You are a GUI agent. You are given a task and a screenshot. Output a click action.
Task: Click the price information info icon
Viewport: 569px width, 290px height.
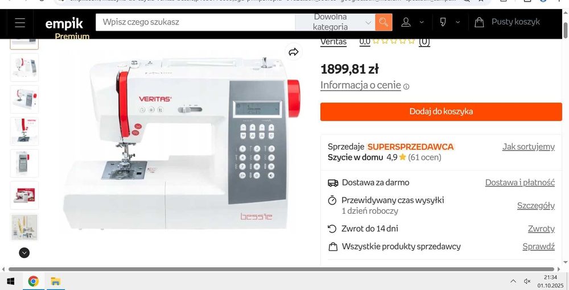406,86
